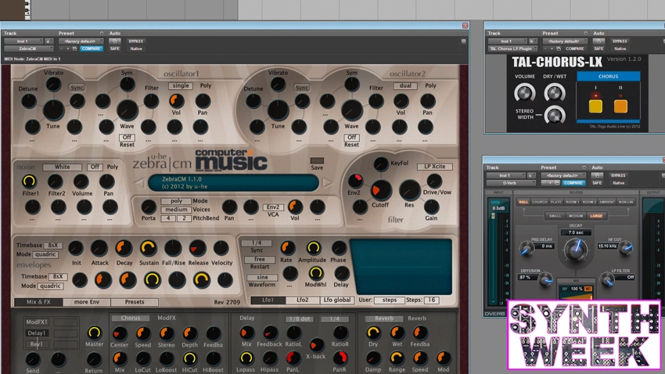
Task: Click the oscillator1 Tune knob
Action: [53, 110]
